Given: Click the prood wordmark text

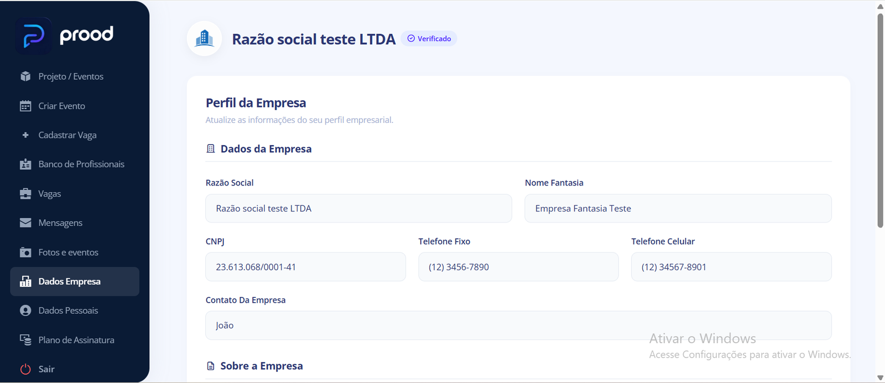Looking at the screenshot, I should (86, 35).
